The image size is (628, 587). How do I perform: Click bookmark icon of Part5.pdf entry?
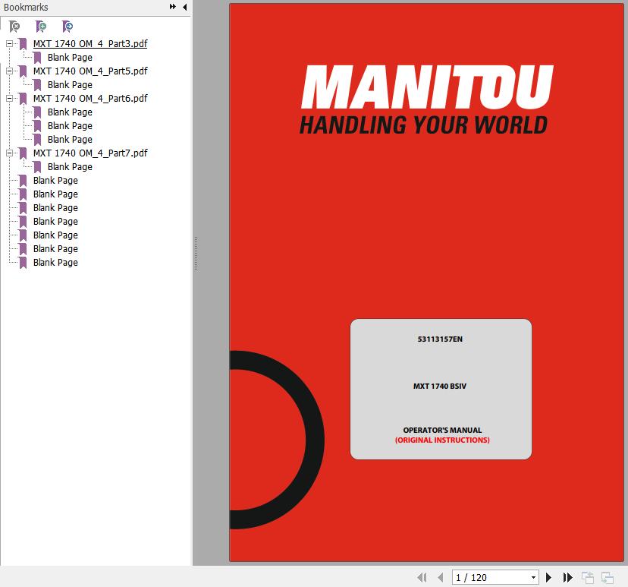23,71
